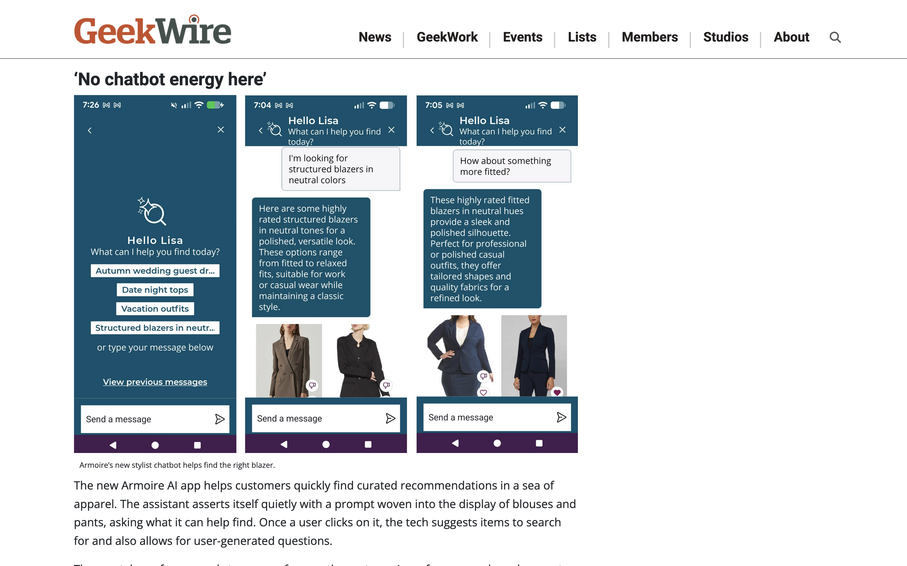Click send arrow in 7:26 phone screen
907x566 pixels.
(220, 419)
